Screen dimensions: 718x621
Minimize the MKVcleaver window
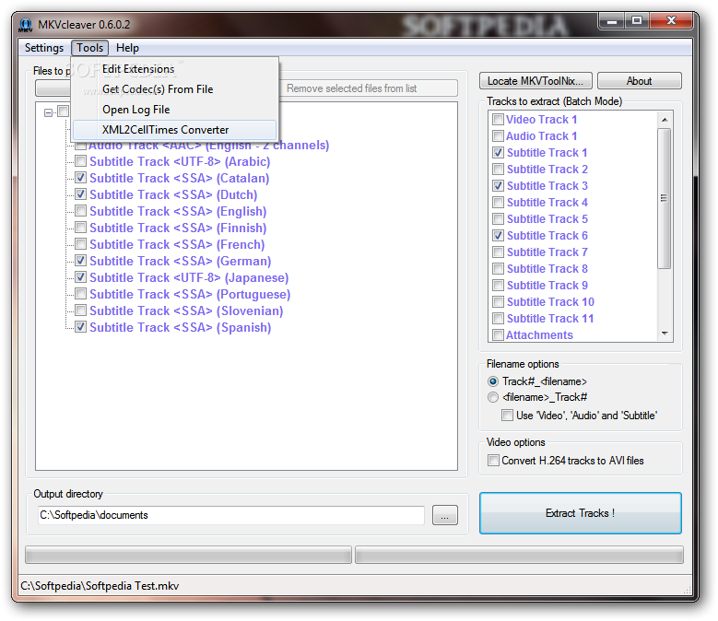coord(612,20)
